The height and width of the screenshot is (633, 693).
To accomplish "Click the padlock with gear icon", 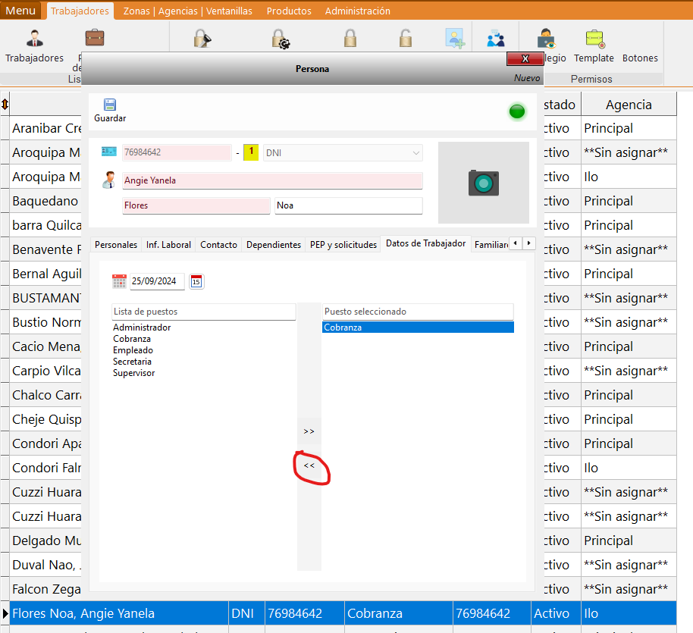I will 281,38.
